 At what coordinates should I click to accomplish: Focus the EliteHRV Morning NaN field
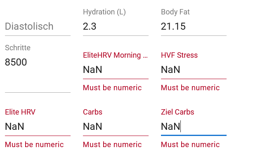pos(116,70)
